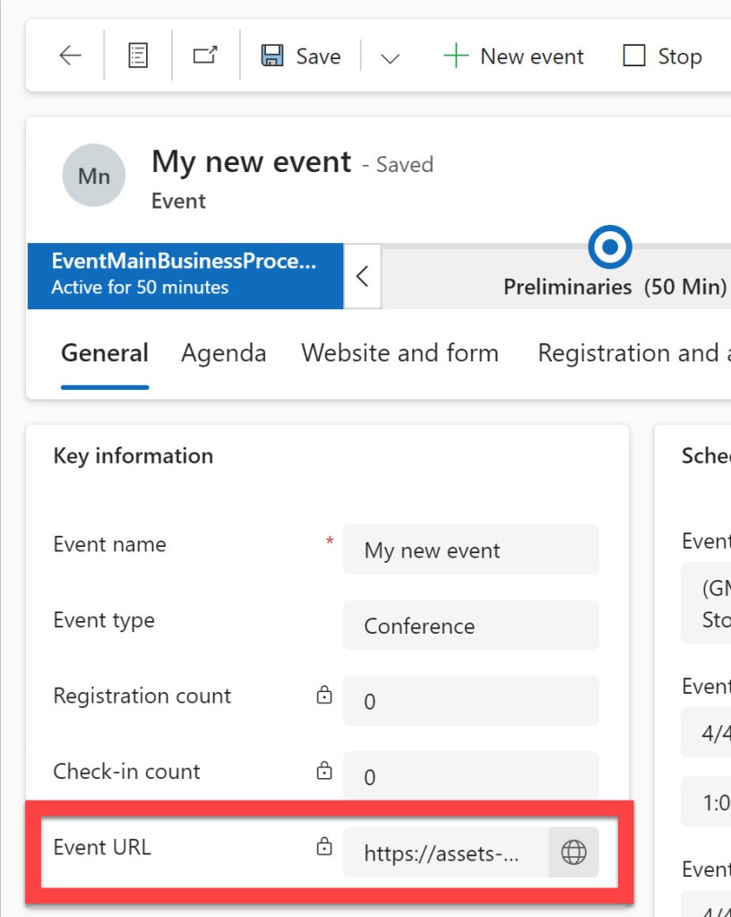
Task: Expand the Save options dropdown arrow
Action: pyautogui.click(x=389, y=58)
